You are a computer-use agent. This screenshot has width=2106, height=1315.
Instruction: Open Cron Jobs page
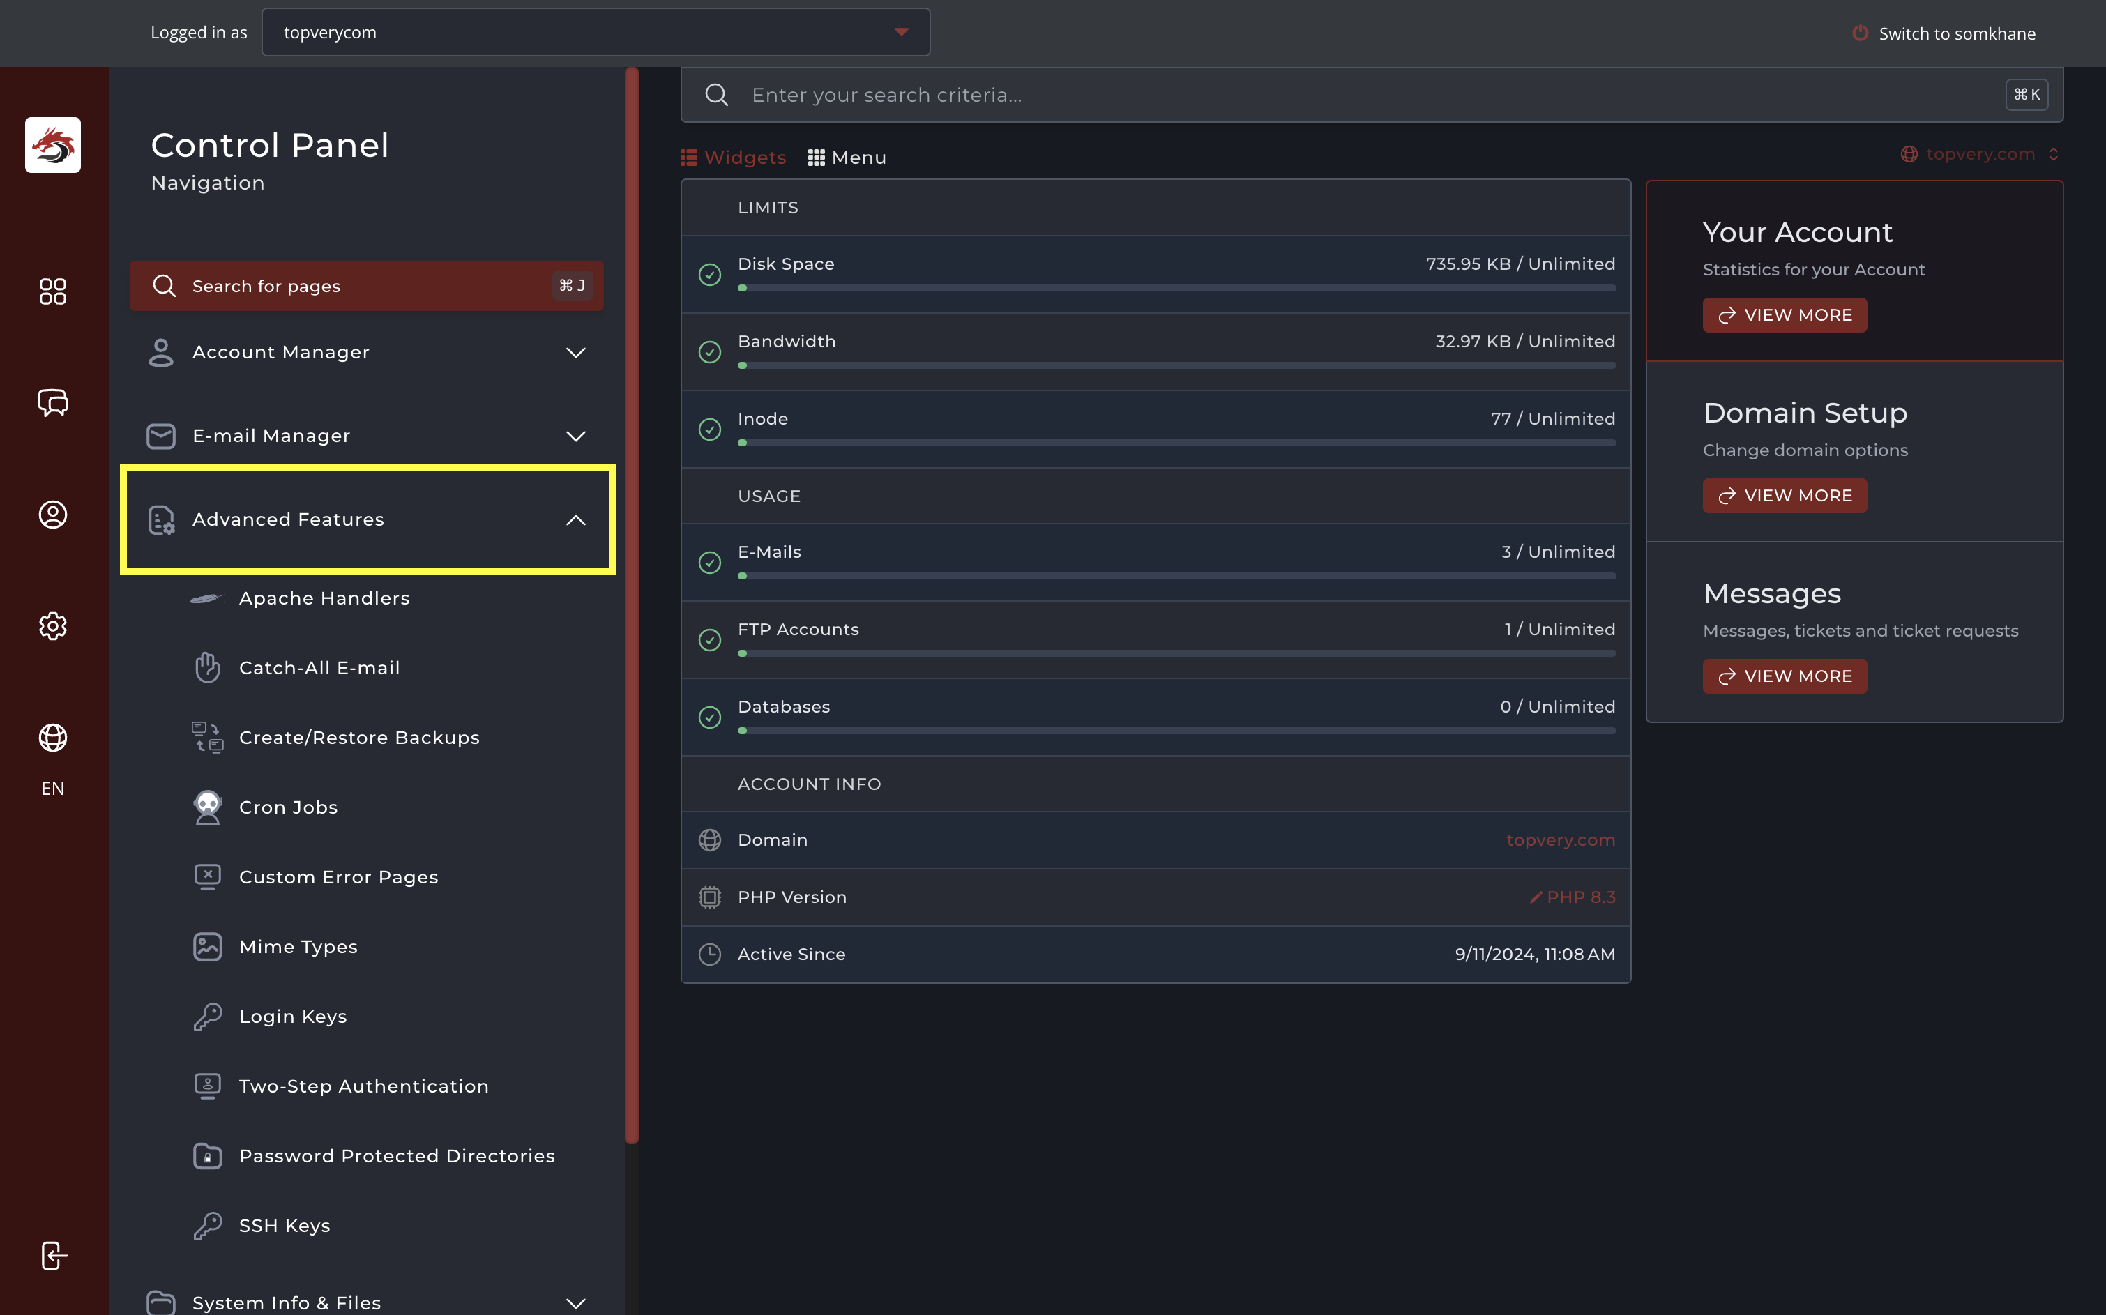[x=288, y=807]
